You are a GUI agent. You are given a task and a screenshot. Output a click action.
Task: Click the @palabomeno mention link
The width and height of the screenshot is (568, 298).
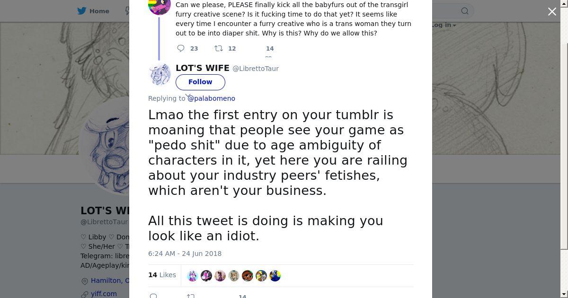212,98
